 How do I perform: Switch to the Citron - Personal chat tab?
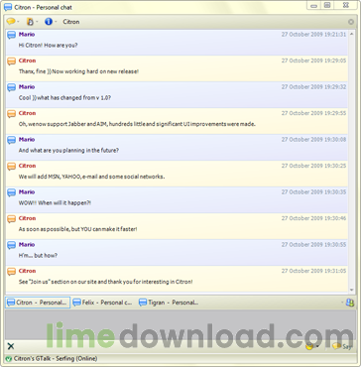point(38,303)
